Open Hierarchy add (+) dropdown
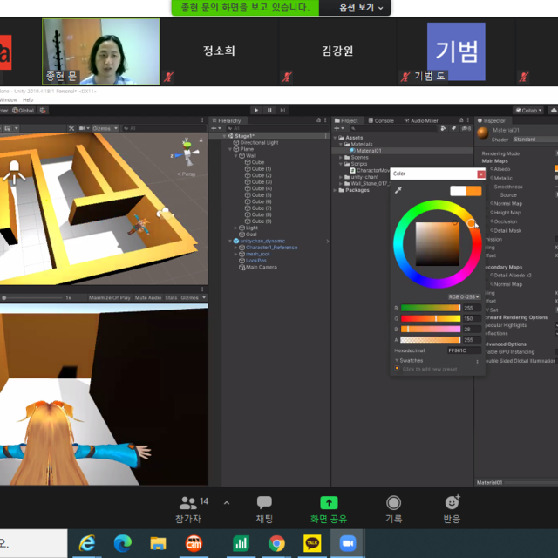Image resolution: width=558 pixels, height=558 pixels. coord(215,128)
